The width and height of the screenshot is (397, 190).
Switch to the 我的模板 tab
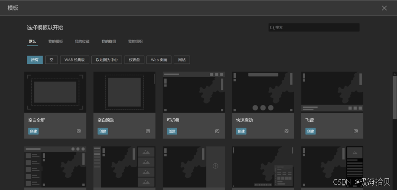(56, 42)
